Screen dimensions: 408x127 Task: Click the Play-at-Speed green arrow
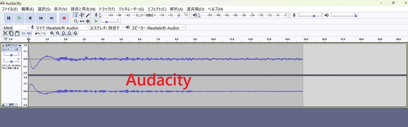pos(97,21)
